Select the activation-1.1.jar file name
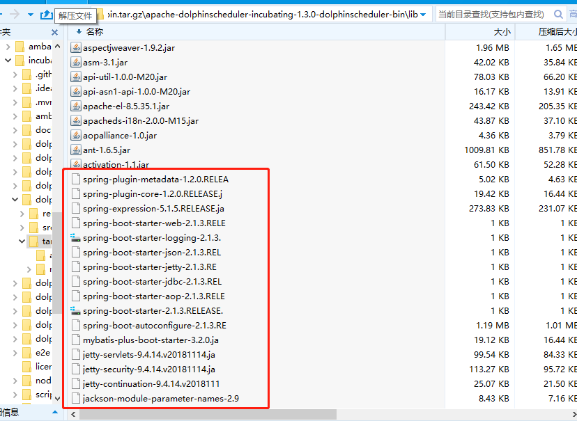Screen dimensions: 577x421 [116, 165]
